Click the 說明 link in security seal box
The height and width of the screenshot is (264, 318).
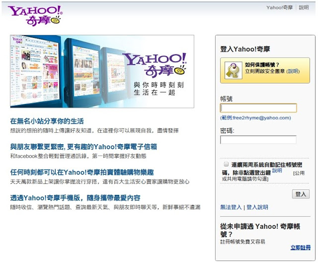(x=293, y=71)
